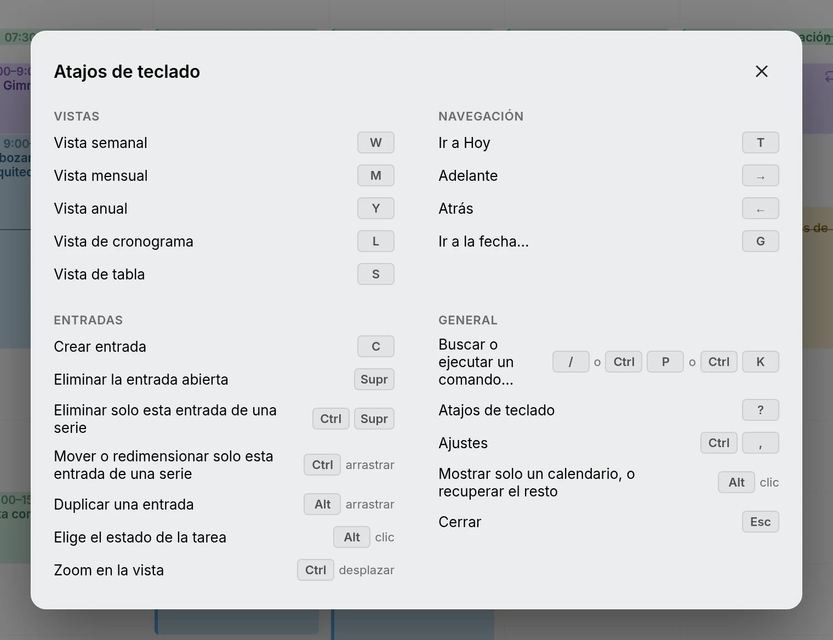Click Alt key beside Duplicar una entrada
Image resolution: width=833 pixels, height=640 pixels.
point(322,504)
